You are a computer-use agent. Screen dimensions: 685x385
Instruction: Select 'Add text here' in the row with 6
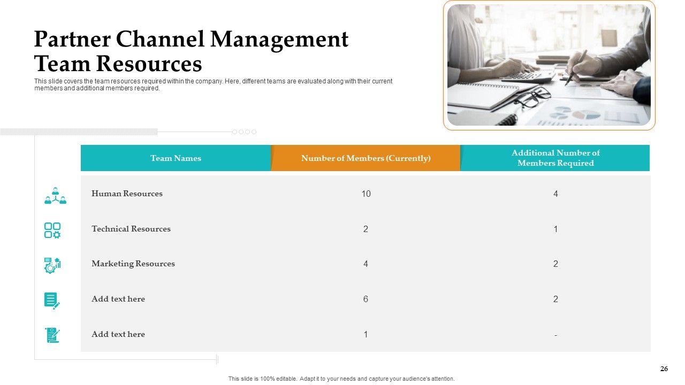118,299
